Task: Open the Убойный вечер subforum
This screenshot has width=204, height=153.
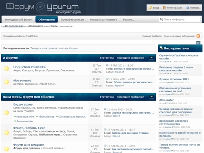Action: 47,117
